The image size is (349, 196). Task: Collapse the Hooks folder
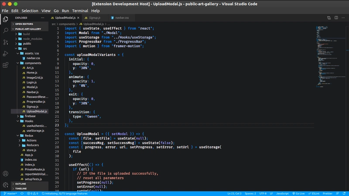click(x=30, y=121)
